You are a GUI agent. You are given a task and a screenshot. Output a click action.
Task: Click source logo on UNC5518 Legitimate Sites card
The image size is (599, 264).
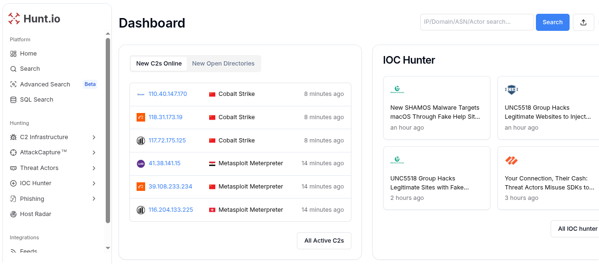[x=397, y=160]
